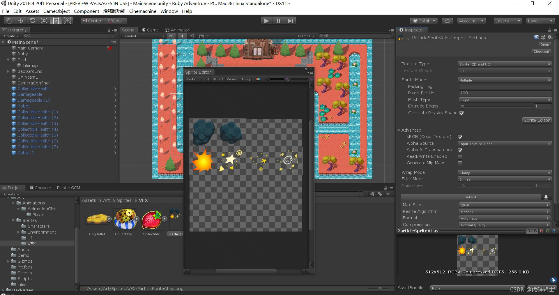Screen dimensions: 559x295
Task: Click the Open button in import settings
Action: [544, 44]
